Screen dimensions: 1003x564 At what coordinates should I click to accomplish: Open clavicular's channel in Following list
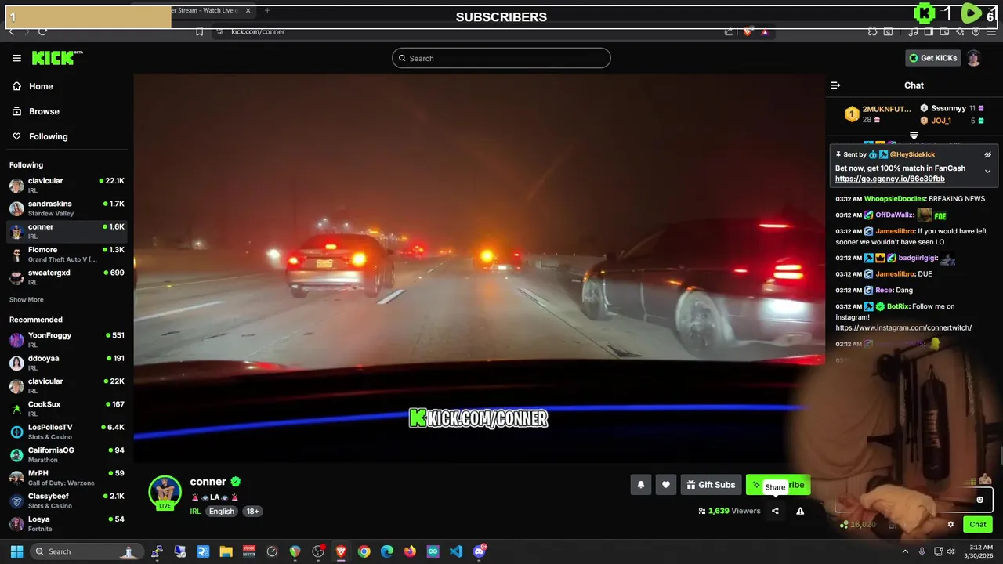[67, 185]
